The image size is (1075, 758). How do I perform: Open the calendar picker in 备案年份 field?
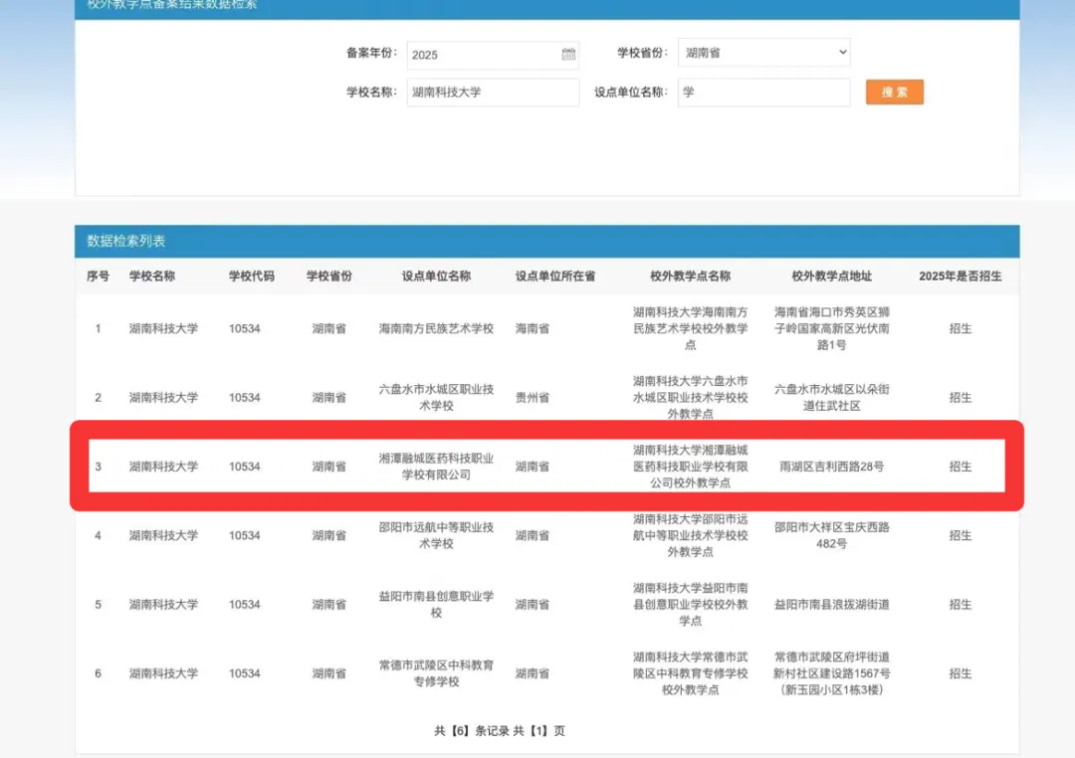[x=568, y=55]
